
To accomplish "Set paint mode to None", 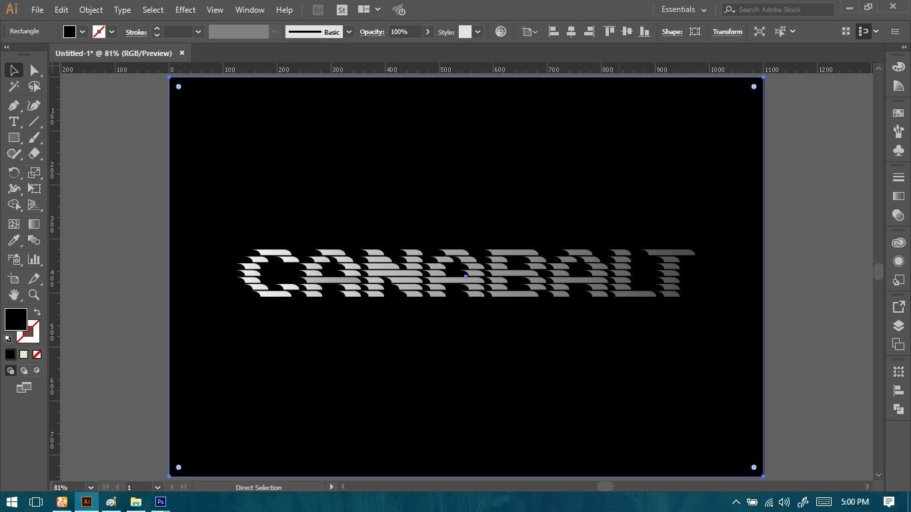I will 37,355.
